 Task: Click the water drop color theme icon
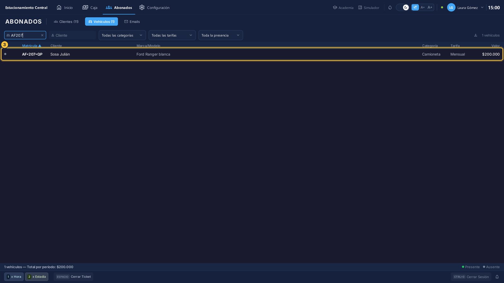click(390, 8)
